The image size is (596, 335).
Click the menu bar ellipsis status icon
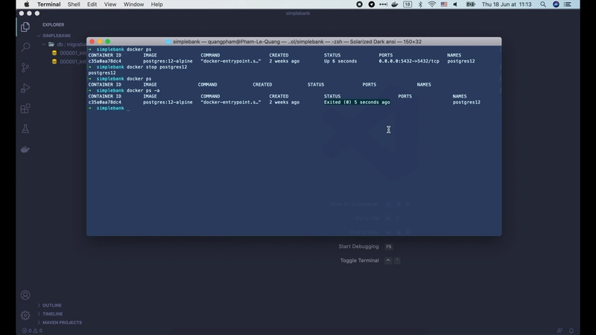tap(383, 4)
